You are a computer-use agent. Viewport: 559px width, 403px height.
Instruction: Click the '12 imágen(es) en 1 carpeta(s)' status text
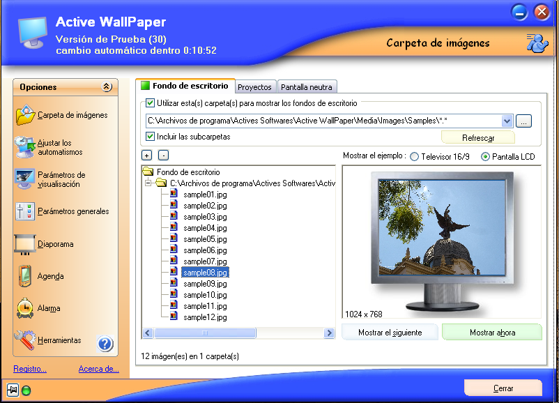click(x=190, y=356)
